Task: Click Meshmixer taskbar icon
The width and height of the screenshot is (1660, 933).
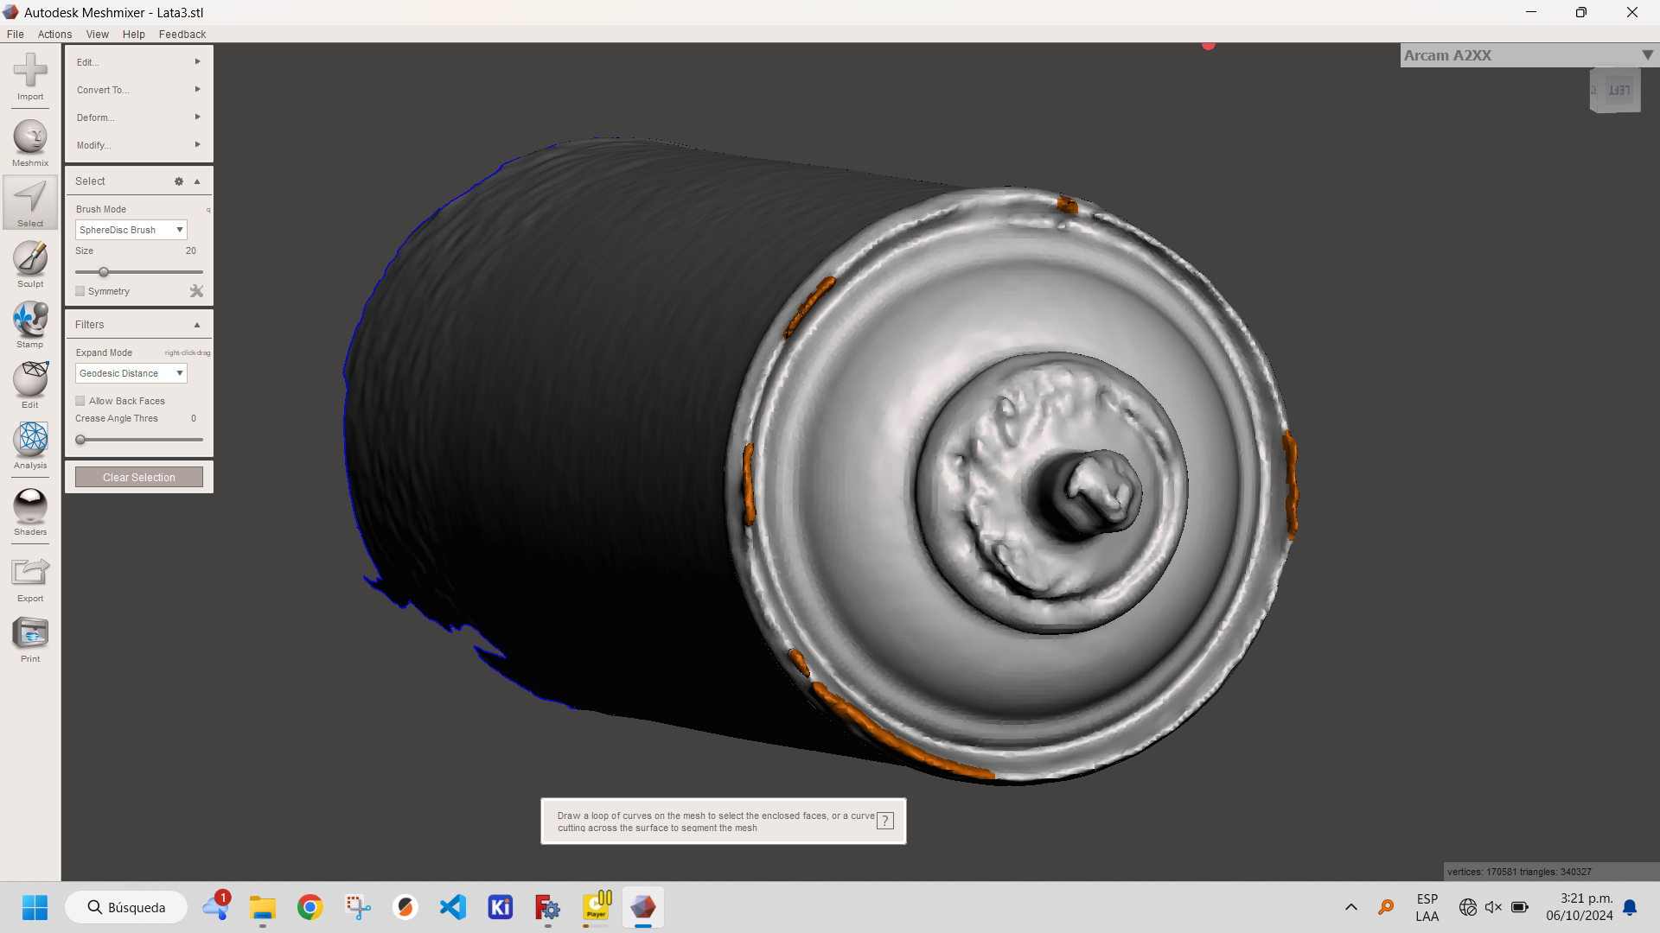Action: (642, 907)
